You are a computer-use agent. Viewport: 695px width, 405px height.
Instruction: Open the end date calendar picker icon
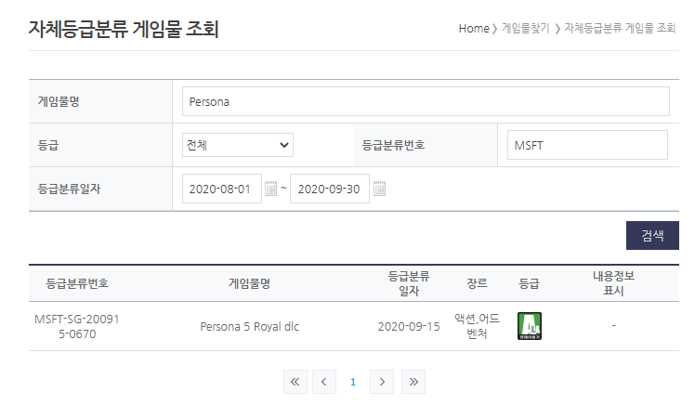tap(379, 189)
